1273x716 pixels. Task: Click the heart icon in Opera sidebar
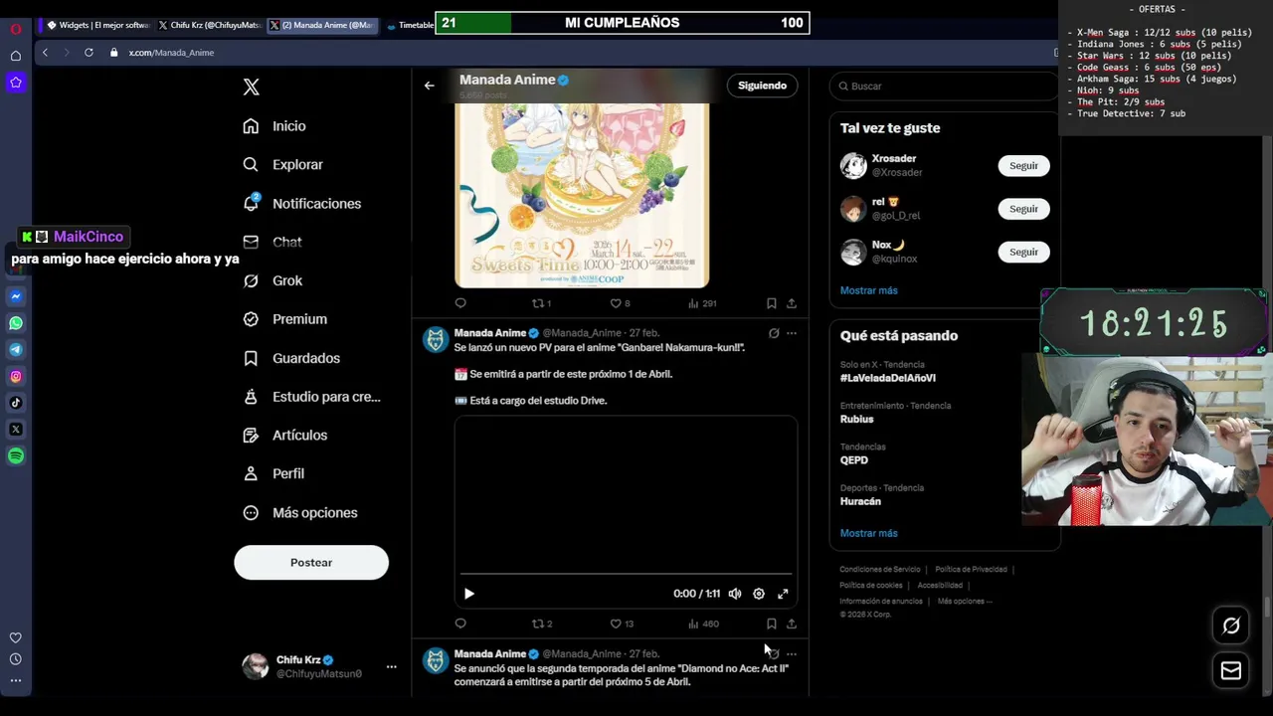(16, 638)
